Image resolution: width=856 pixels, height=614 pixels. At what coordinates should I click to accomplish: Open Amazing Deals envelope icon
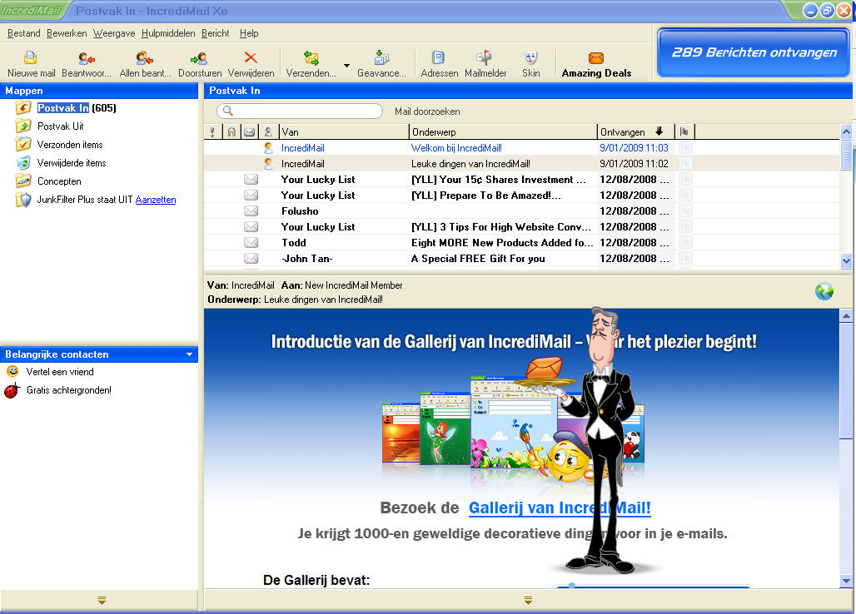tap(596, 57)
